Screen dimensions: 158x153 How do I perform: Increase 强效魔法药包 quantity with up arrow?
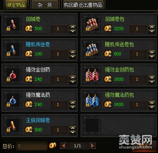(x=152, y=103)
